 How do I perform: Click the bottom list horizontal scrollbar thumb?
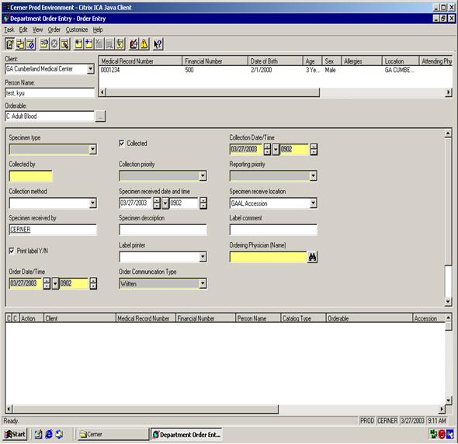point(145,409)
